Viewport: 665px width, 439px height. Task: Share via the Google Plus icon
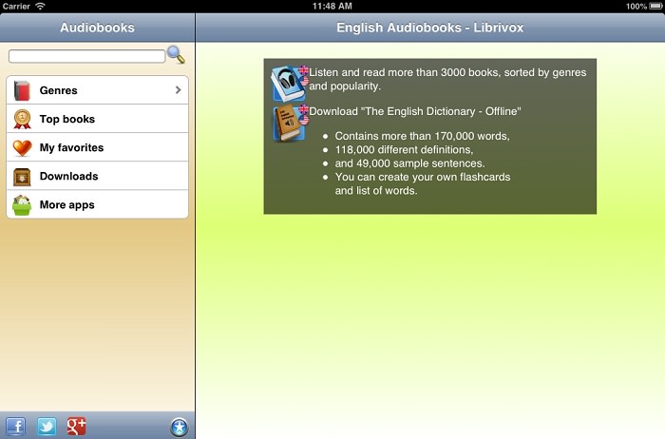tap(77, 427)
